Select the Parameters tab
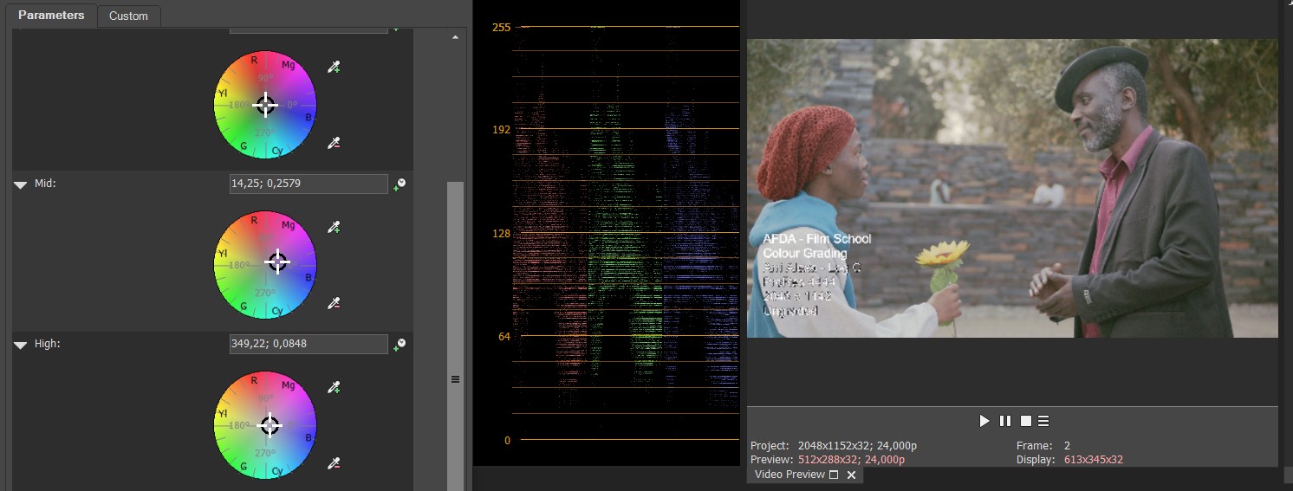The image size is (1293, 491). coord(51,15)
